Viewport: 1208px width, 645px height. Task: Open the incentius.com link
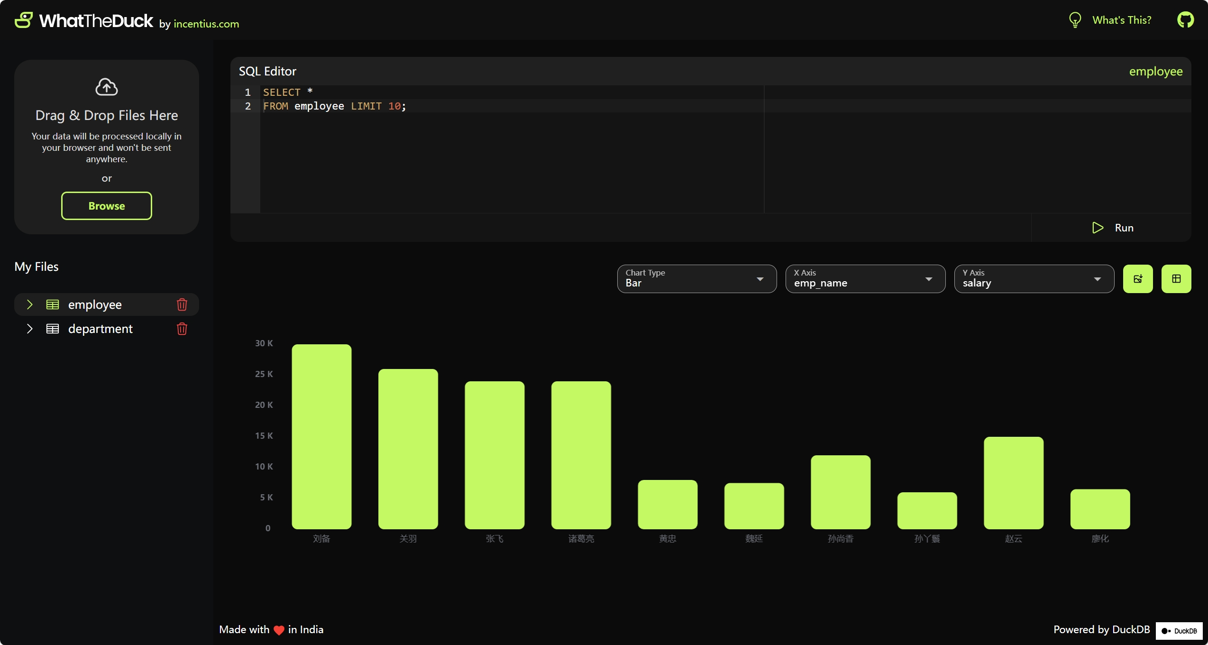click(x=206, y=24)
